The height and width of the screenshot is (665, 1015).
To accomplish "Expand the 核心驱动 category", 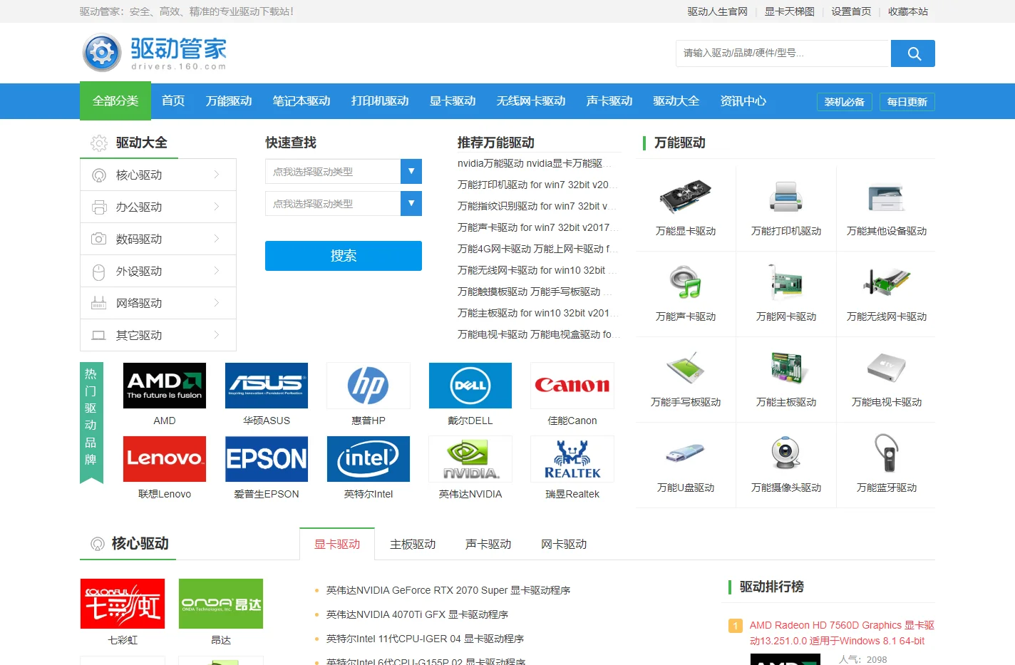I will 158,175.
